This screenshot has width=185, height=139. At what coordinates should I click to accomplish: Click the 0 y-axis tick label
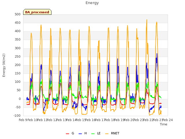coord(20,99)
